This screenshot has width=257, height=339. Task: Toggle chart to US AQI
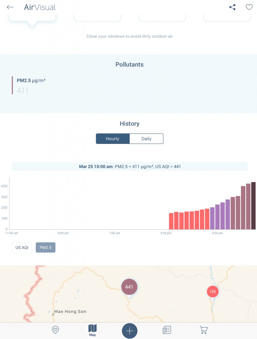pos(22,247)
